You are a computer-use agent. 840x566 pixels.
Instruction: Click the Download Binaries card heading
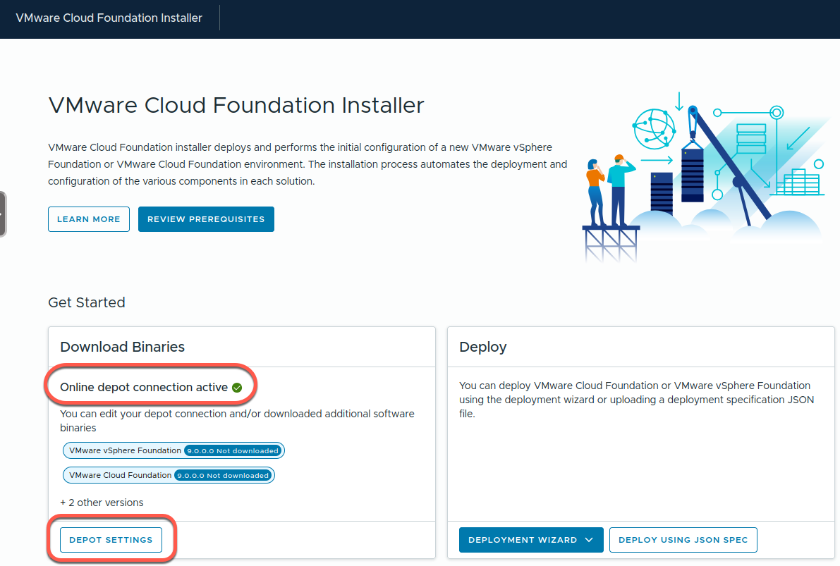pyautogui.click(x=122, y=347)
